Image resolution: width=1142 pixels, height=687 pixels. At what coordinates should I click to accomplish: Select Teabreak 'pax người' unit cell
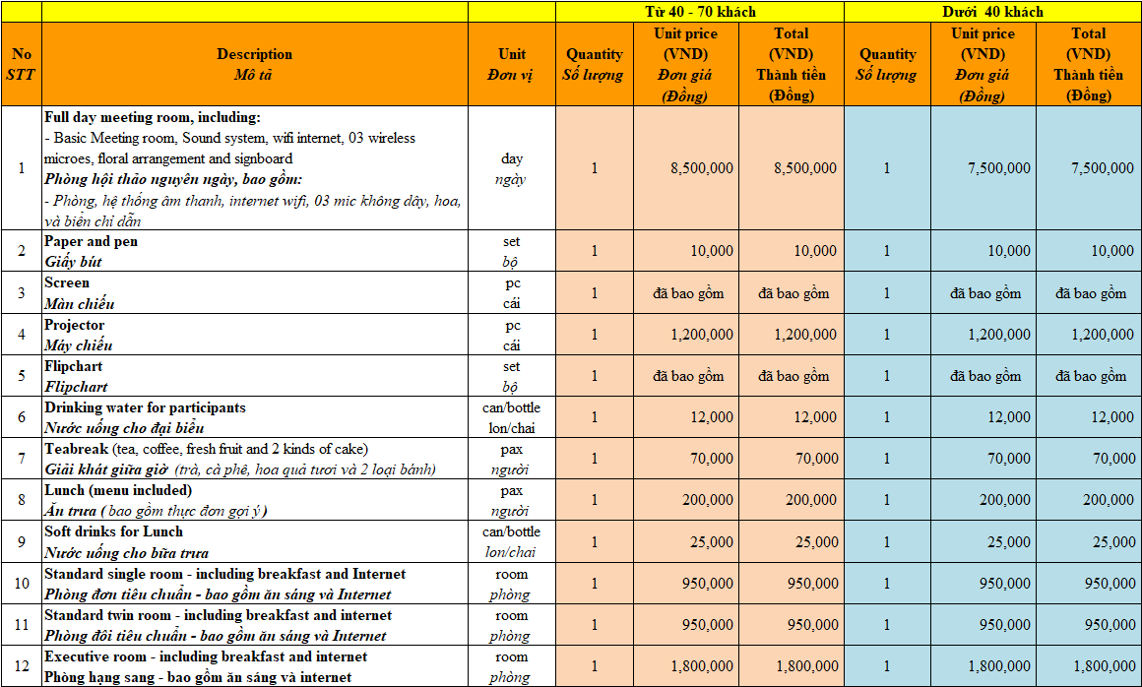(x=512, y=459)
